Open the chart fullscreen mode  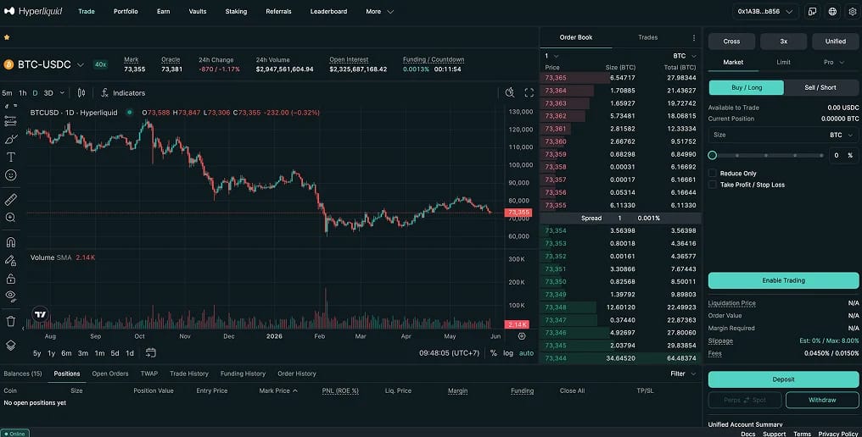pyautogui.click(x=529, y=93)
